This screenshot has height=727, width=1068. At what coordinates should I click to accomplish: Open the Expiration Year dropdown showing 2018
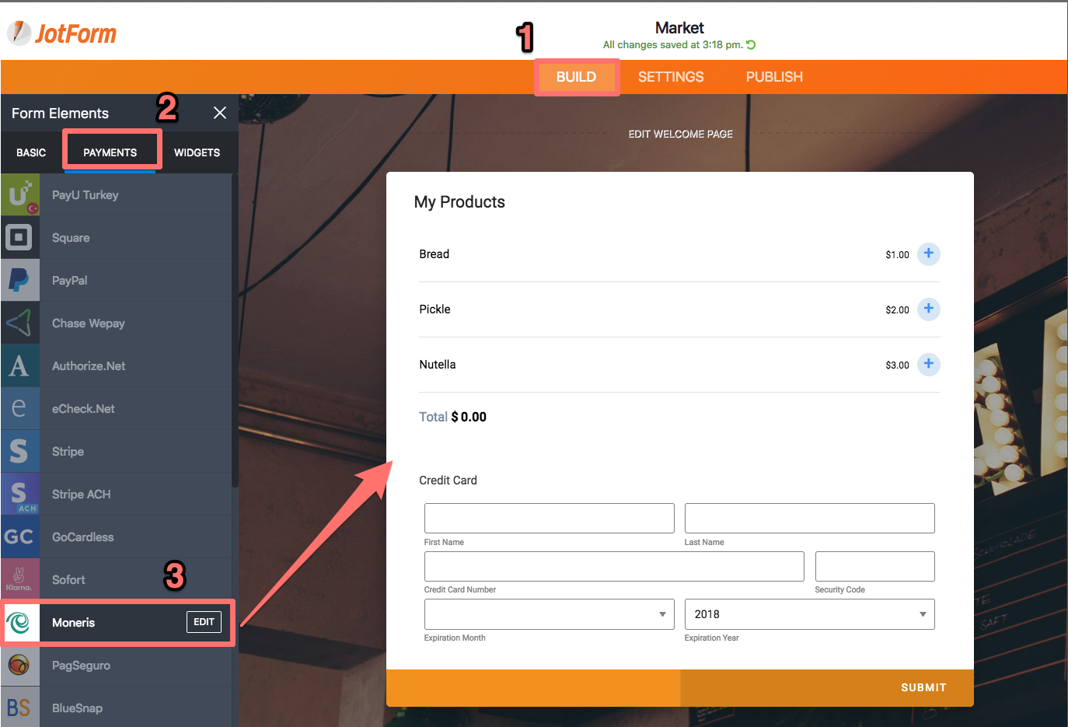(x=809, y=614)
